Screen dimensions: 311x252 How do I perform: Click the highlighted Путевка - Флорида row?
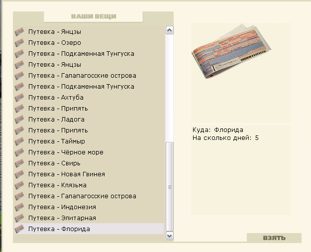click(x=89, y=229)
